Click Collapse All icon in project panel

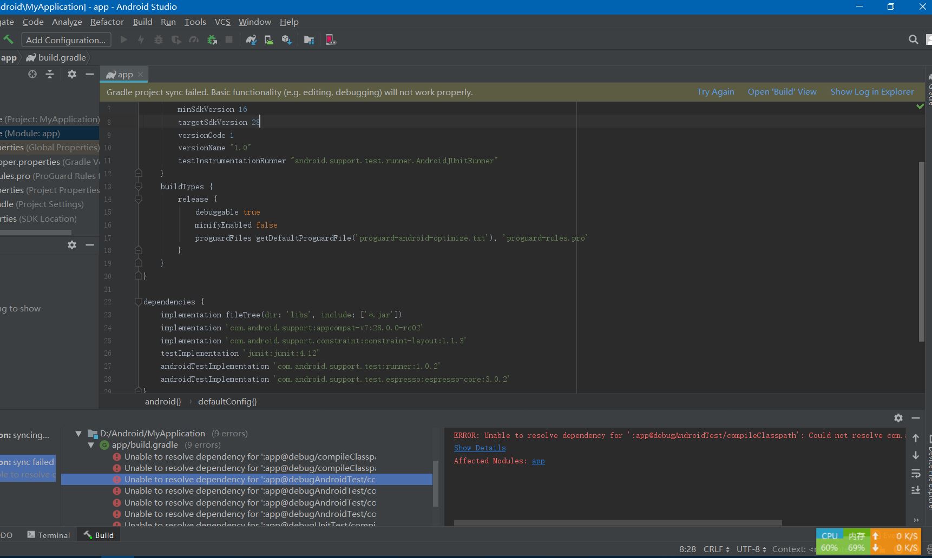(50, 74)
